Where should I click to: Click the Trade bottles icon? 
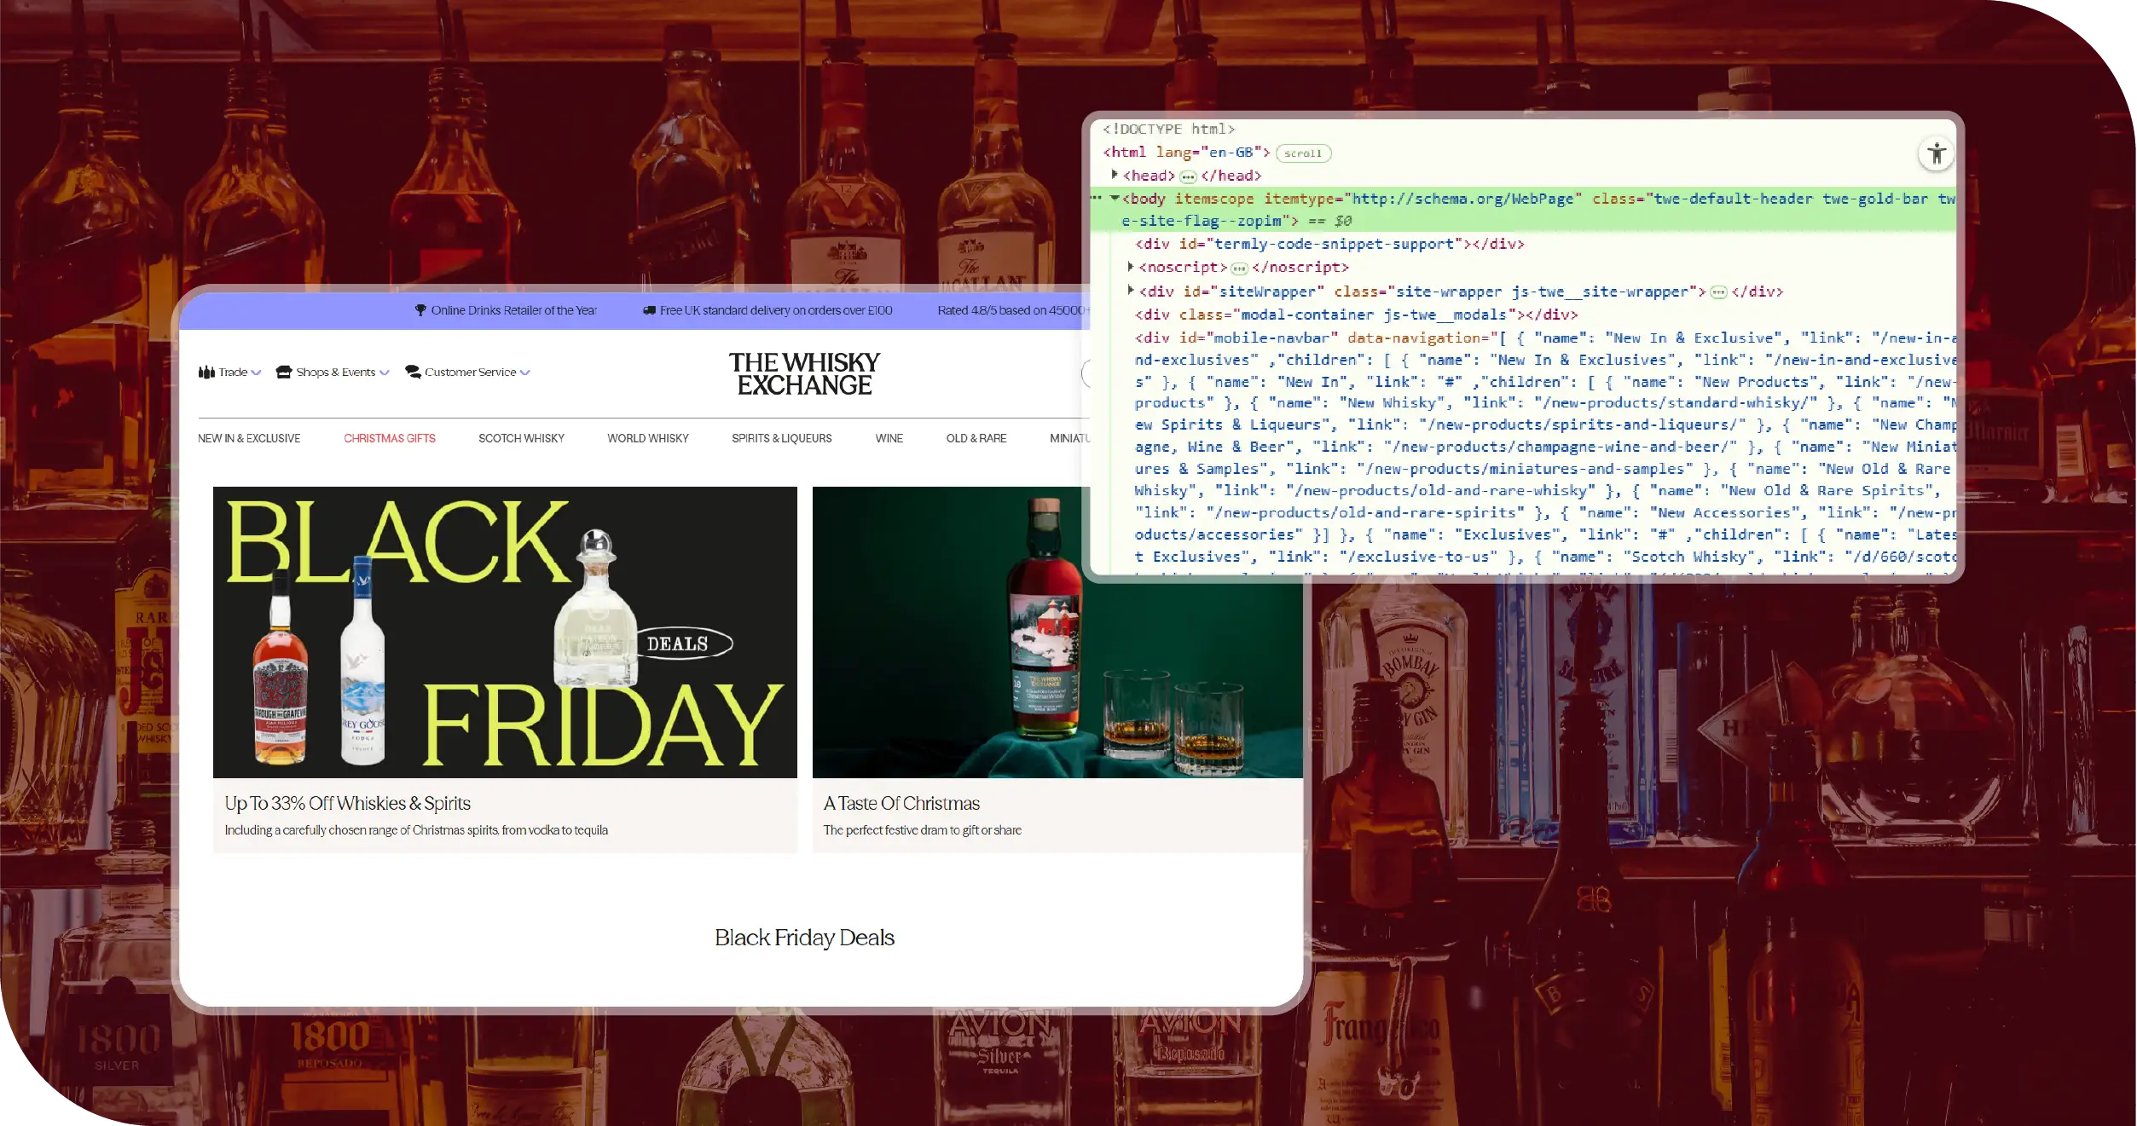(206, 372)
